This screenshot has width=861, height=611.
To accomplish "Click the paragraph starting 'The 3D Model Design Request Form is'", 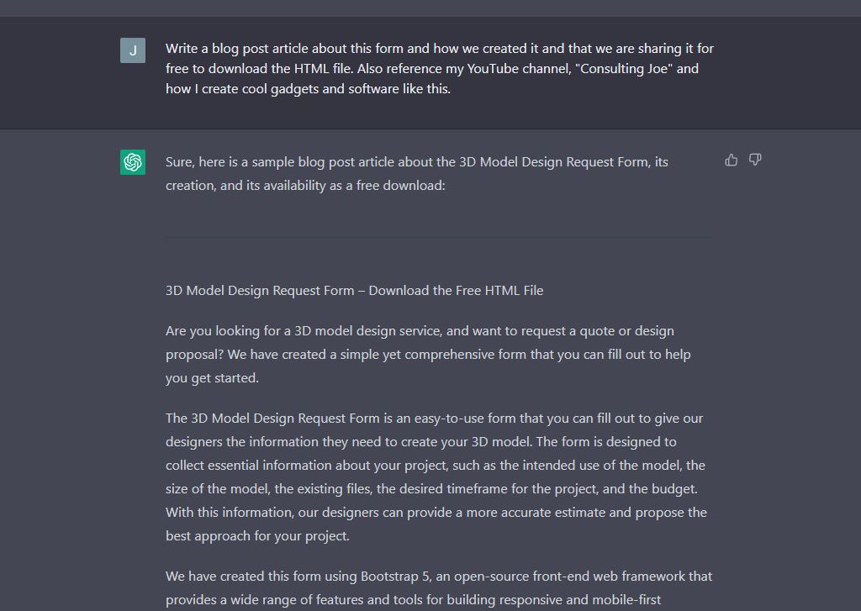I will (436, 477).
